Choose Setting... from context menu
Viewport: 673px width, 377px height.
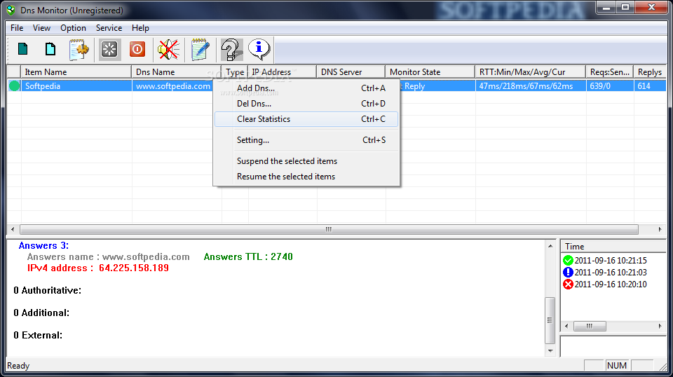(x=306, y=140)
